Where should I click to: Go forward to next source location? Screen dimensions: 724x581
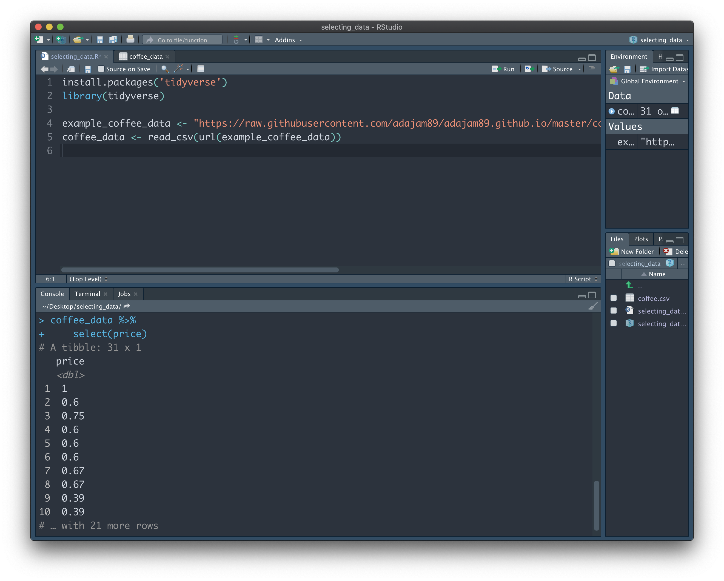54,69
